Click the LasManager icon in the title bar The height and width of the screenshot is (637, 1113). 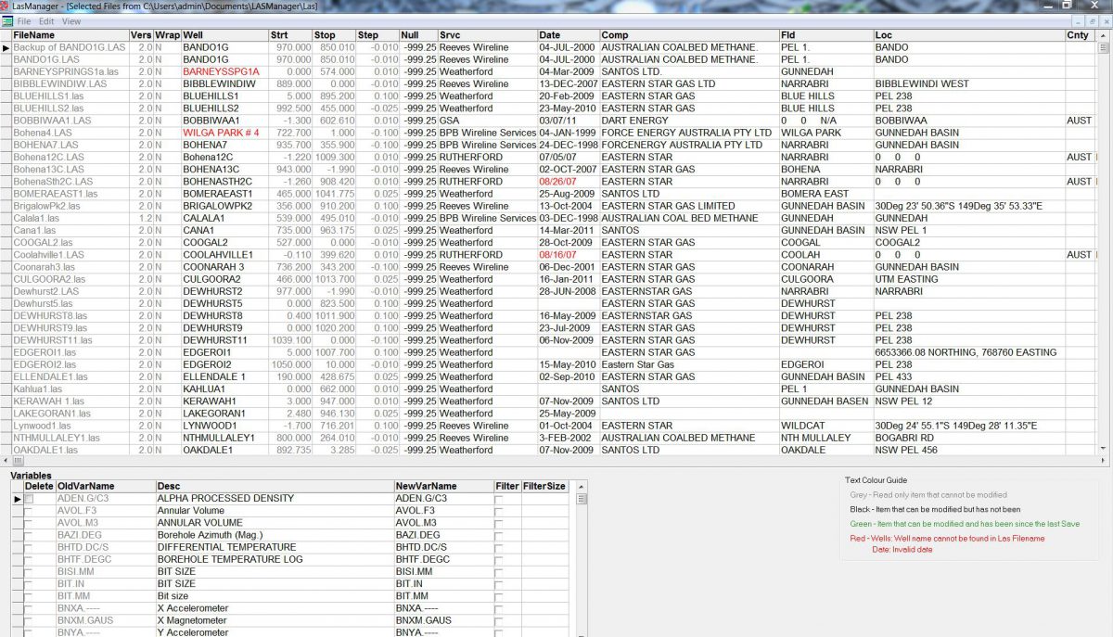6,6
